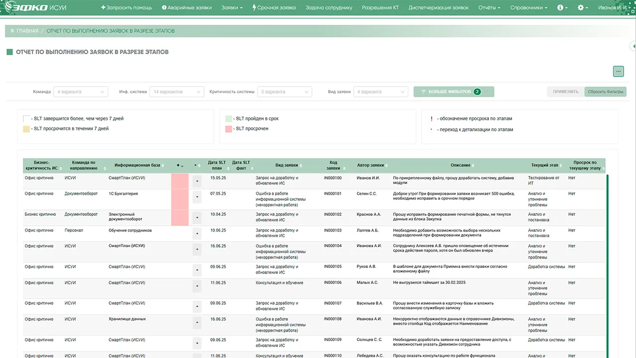The height and width of the screenshot is (358, 636).
Task: Open the Вид заявки filter dropdown
Action: click(x=381, y=91)
